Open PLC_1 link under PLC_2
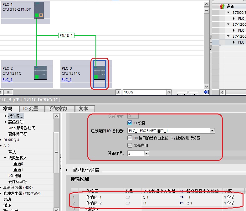The image size is (246, 211). 8,80
